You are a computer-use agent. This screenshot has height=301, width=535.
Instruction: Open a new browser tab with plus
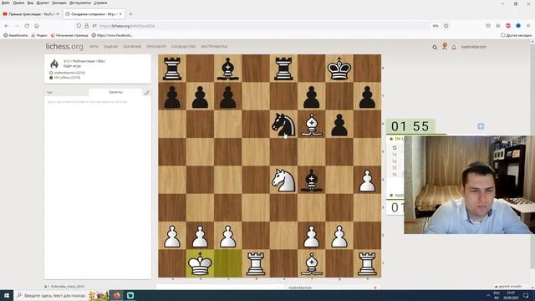[130, 14]
